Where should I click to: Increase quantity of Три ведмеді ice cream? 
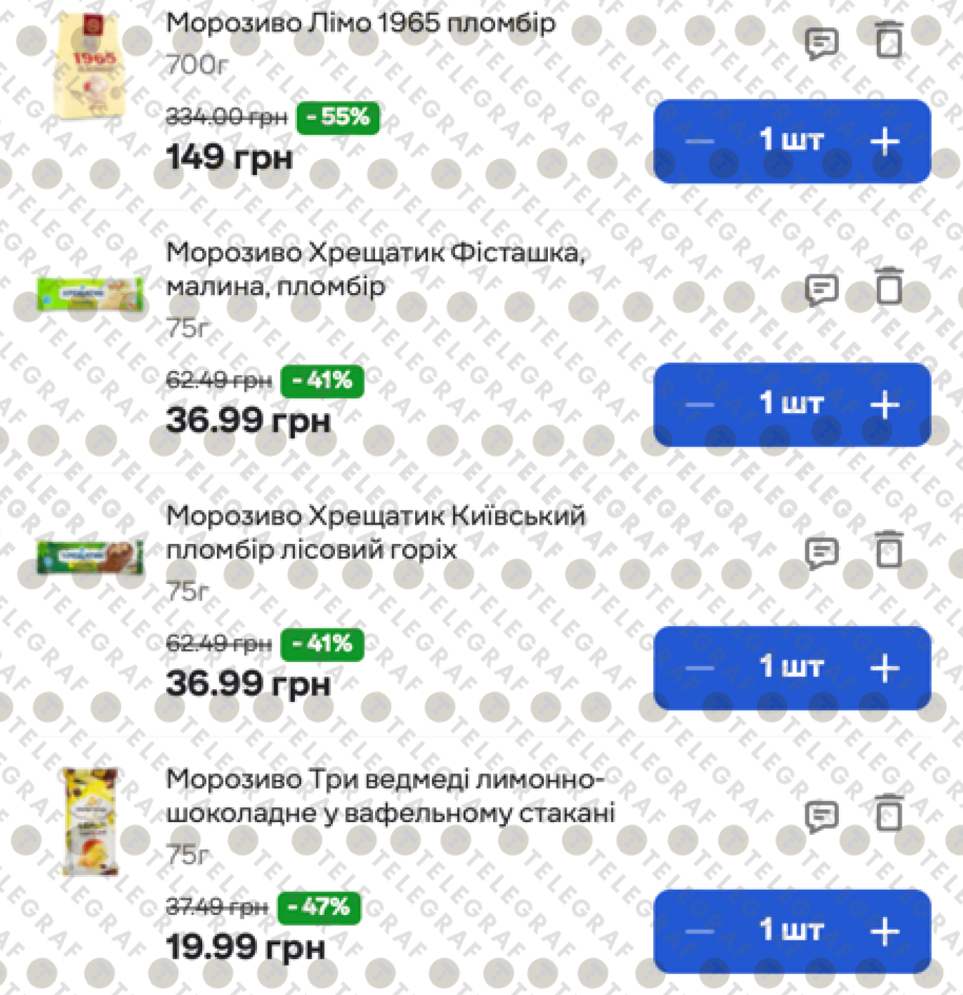[885, 931]
